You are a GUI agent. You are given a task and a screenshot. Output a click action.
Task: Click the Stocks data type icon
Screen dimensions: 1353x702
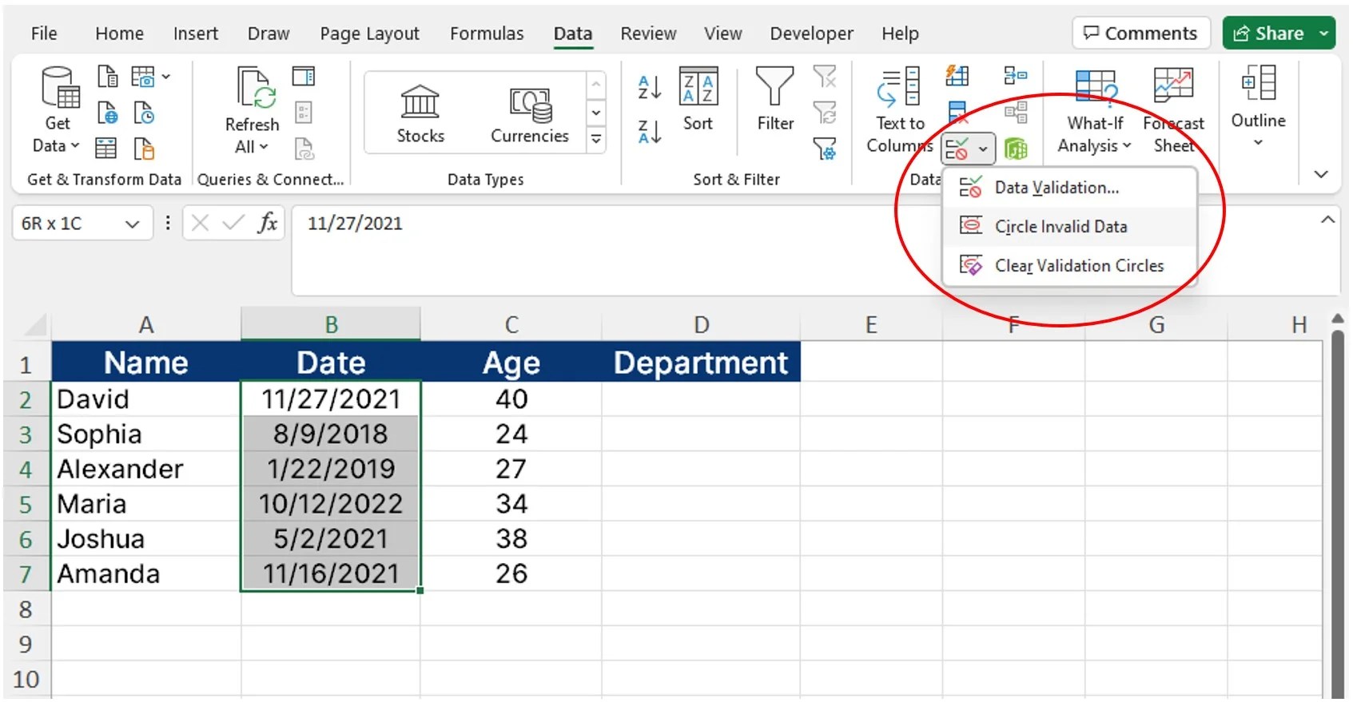420,101
